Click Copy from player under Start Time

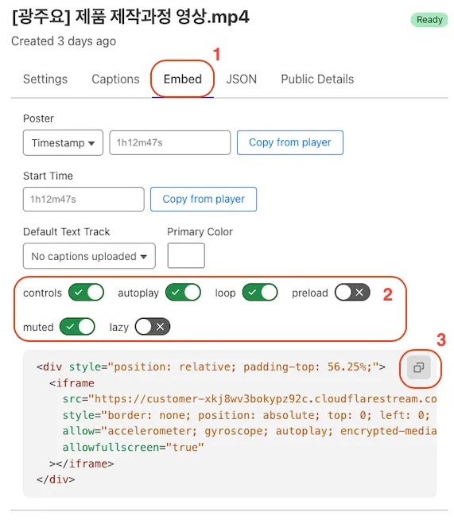(x=204, y=199)
